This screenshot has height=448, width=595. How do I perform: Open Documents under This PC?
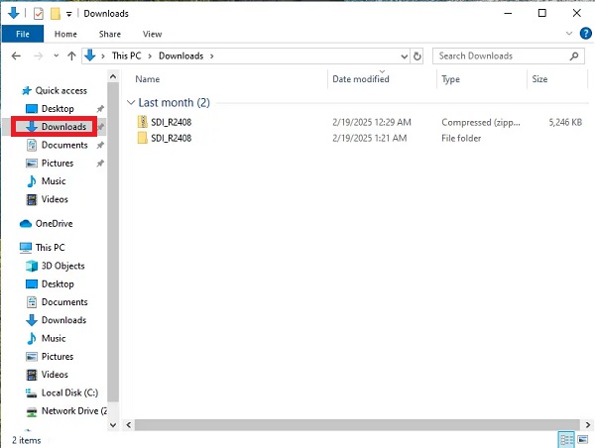tap(64, 302)
